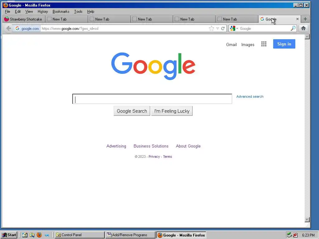Reload the current page

(223, 28)
